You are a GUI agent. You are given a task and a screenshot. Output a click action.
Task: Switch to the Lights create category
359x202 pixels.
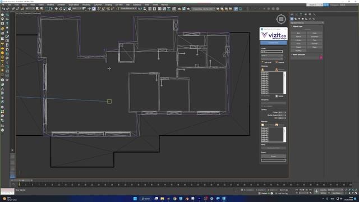(299, 19)
